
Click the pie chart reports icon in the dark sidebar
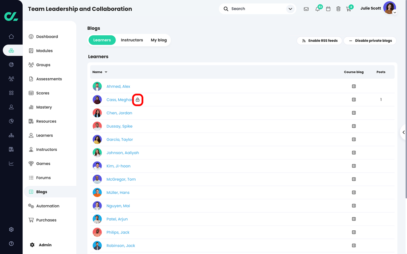(x=11, y=121)
